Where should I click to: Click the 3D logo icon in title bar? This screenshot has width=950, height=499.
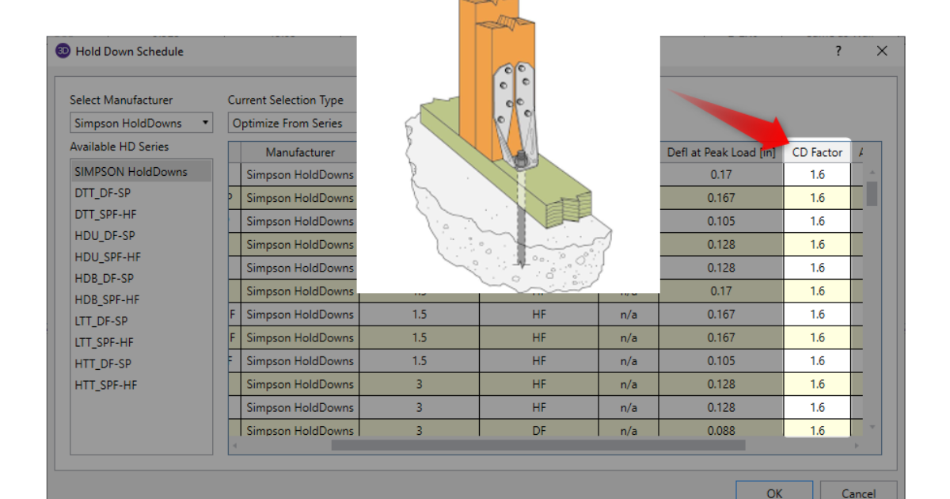[63, 51]
